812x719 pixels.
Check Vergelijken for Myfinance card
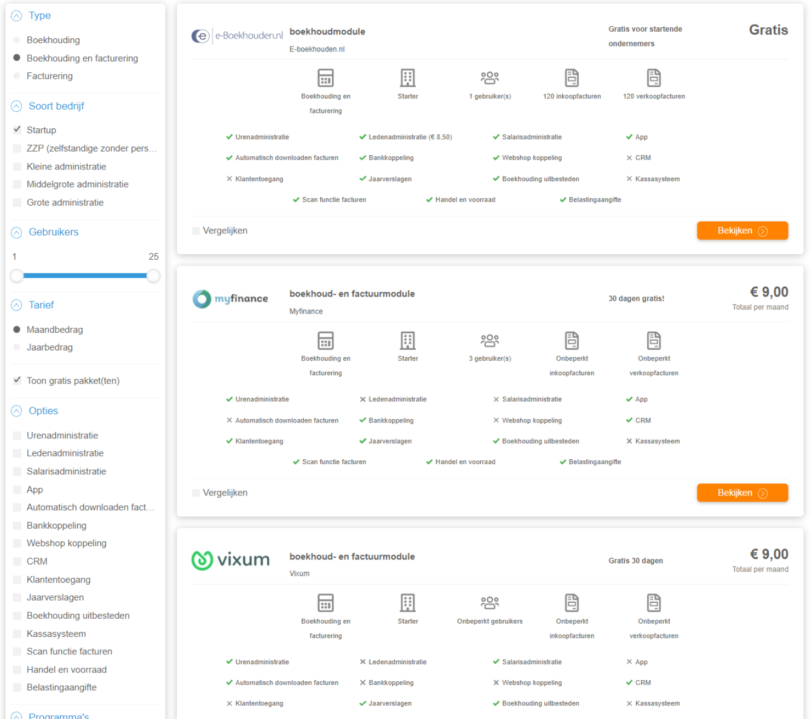[196, 493]
